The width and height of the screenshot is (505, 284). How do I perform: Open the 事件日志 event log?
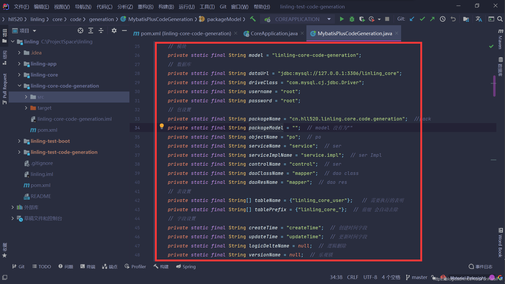(x=481, y=267)
